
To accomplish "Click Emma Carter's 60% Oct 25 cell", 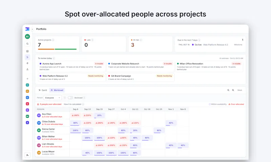I will (x=159, y=130).
